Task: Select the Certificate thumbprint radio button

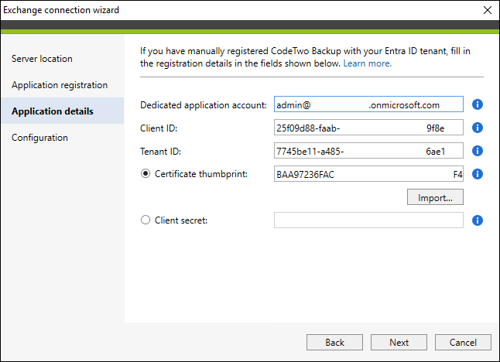Action: pyautogui.click(x=146, y=174)
